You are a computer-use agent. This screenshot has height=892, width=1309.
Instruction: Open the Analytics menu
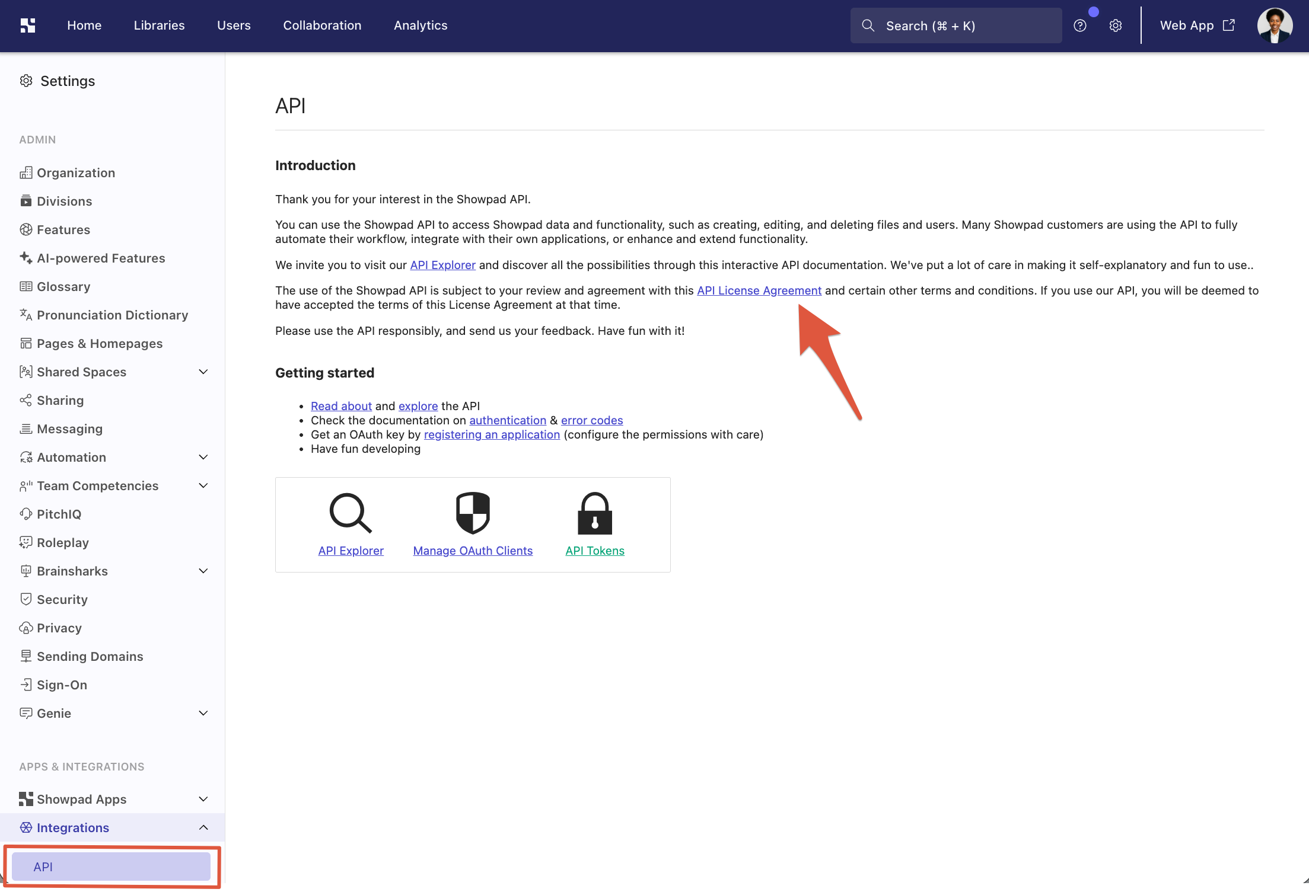421,25
